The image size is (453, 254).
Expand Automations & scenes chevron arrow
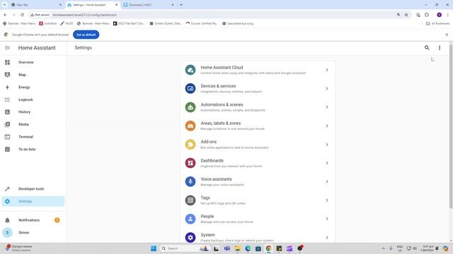tap(327, 107)
